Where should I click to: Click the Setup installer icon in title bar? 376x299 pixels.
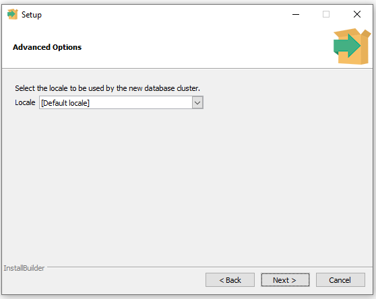pyautogui.click(x=13, y=14)
